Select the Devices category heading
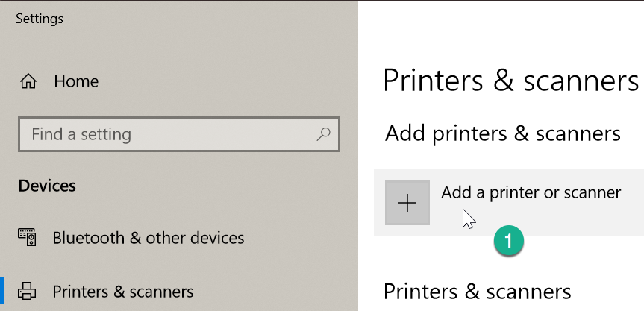 [x=47, y=186]
